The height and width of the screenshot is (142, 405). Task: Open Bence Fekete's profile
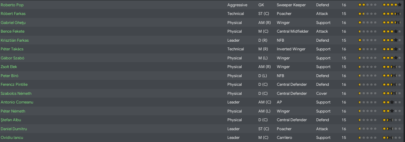point(13,32)
